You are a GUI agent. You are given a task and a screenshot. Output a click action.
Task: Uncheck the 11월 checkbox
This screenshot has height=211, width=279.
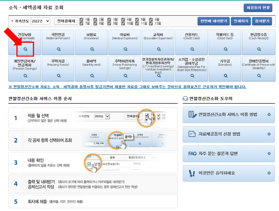(x=137, y=23)
